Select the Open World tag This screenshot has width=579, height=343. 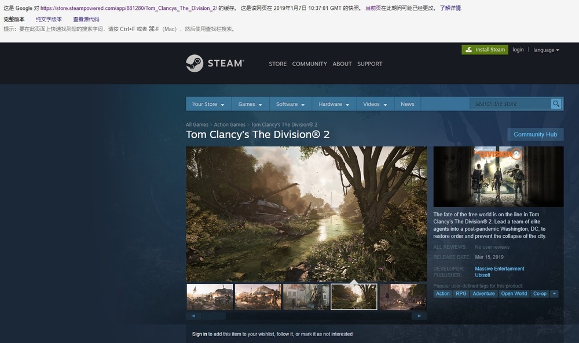tap(514, 294)
